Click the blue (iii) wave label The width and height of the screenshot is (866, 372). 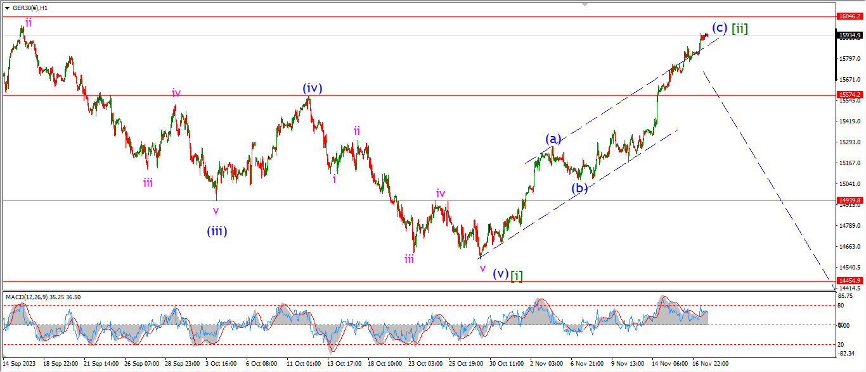point(217,231)
